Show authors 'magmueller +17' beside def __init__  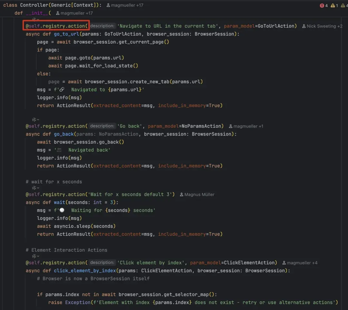74,13
